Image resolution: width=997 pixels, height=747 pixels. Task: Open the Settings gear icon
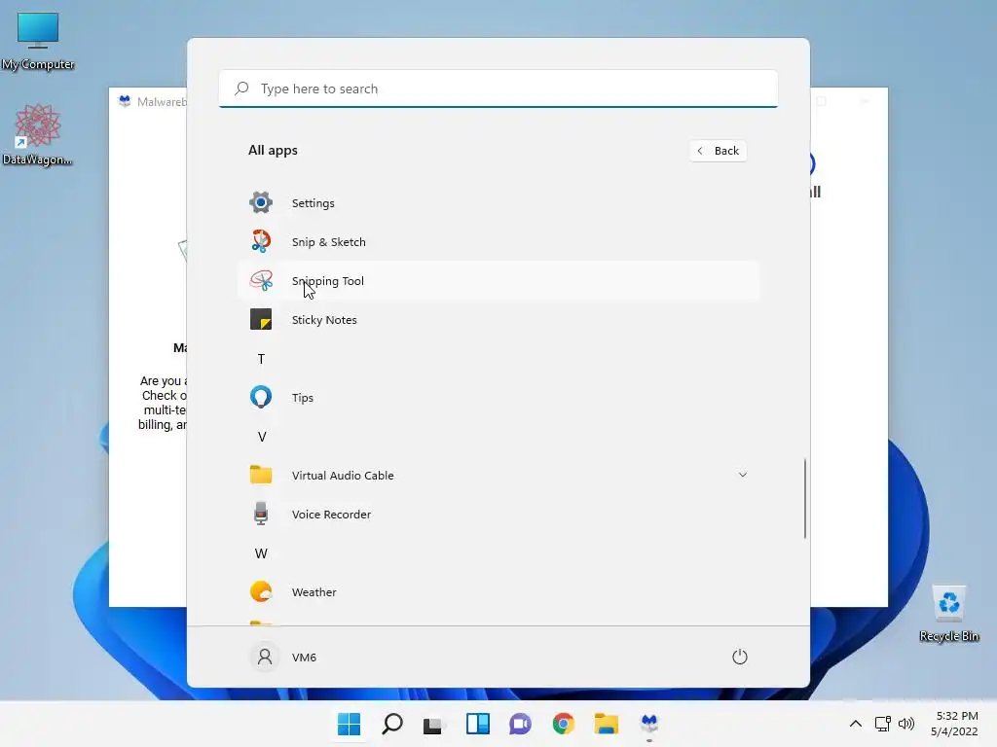261,202
